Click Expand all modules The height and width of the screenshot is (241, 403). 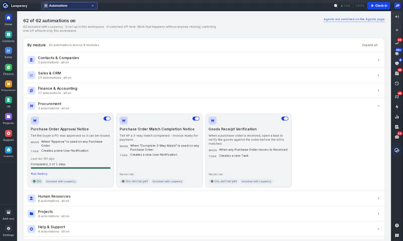(x=370, y=45)
